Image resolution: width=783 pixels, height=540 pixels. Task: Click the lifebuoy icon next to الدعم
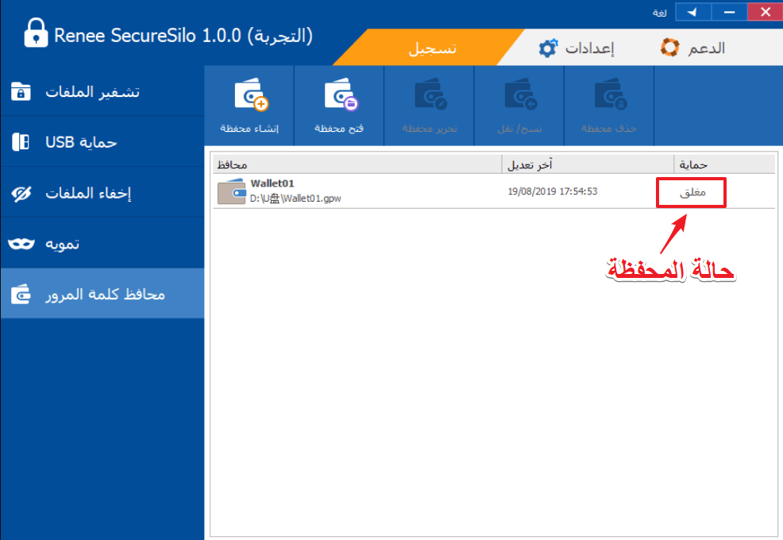pos(669,48)
